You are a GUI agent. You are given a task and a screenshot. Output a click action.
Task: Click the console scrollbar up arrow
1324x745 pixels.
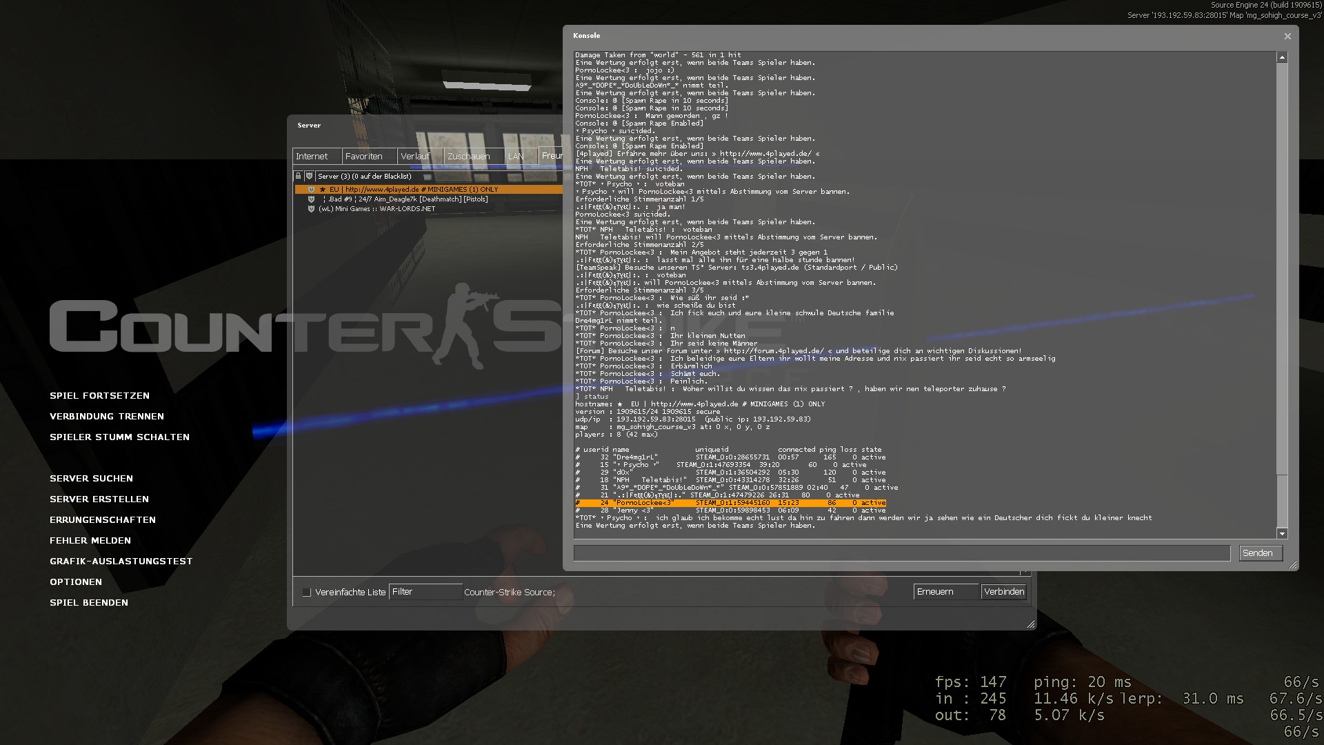pyautogui.click(x=1282, y=58)
